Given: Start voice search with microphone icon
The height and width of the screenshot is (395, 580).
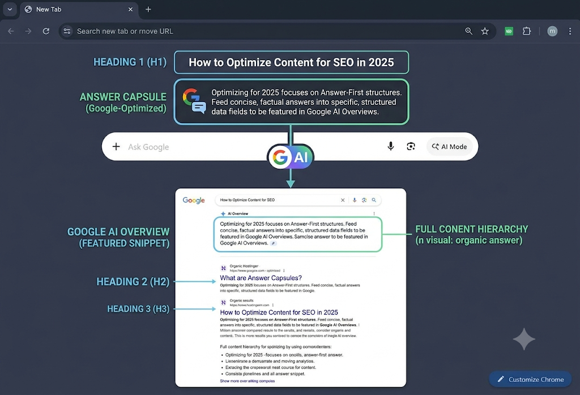Looking at the screenshot, I should (x=391, y=147).
